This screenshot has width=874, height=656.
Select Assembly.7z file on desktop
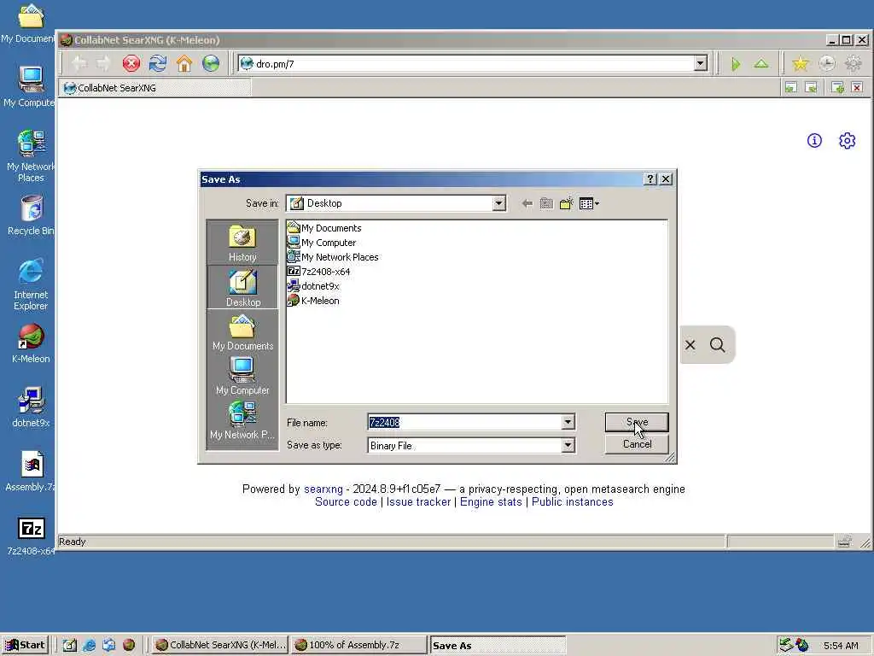(x=31, y=471)
